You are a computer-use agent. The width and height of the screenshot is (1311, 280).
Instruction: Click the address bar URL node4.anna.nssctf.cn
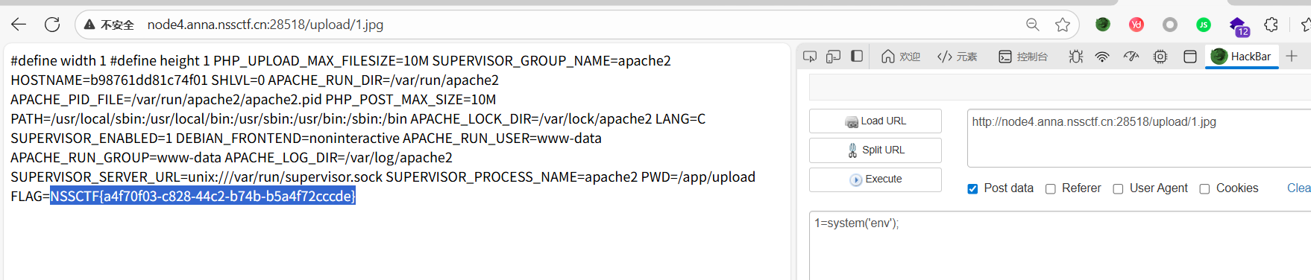[265, 25]
